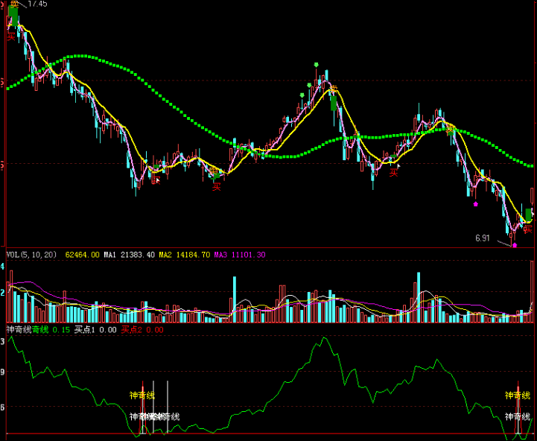This screenshot has height=441, width=537.
Task: Select the 6.91 low price label
Action: (x=483, y=238)
